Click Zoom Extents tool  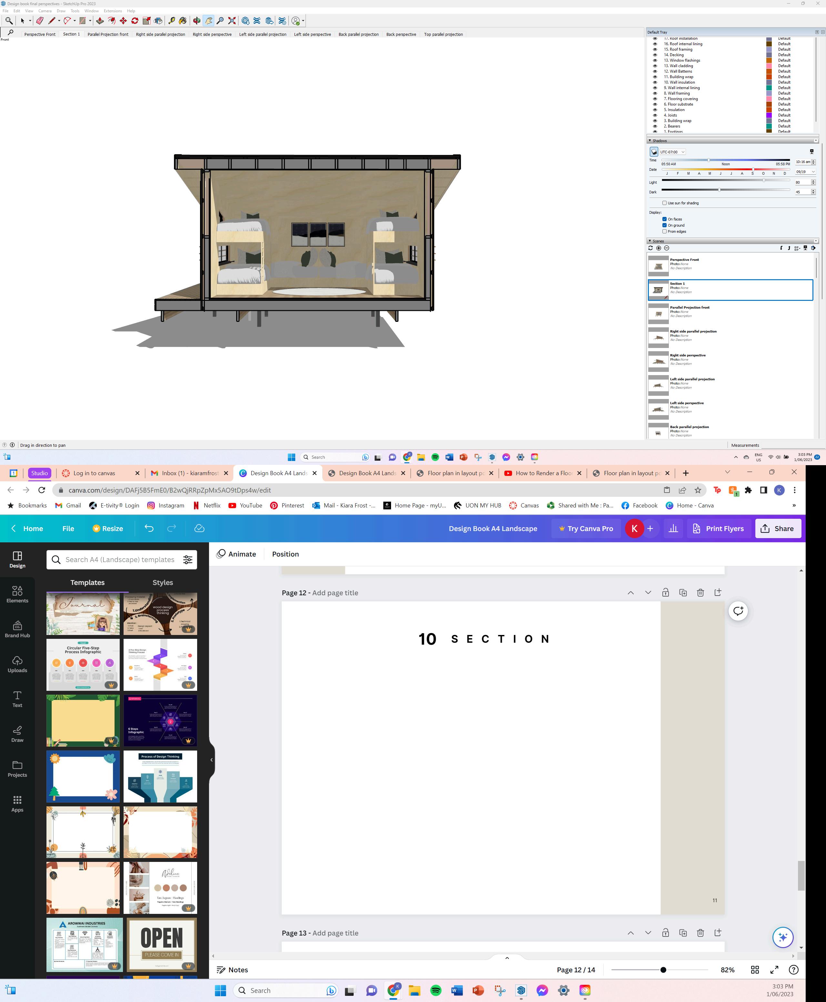pos(232,21)
